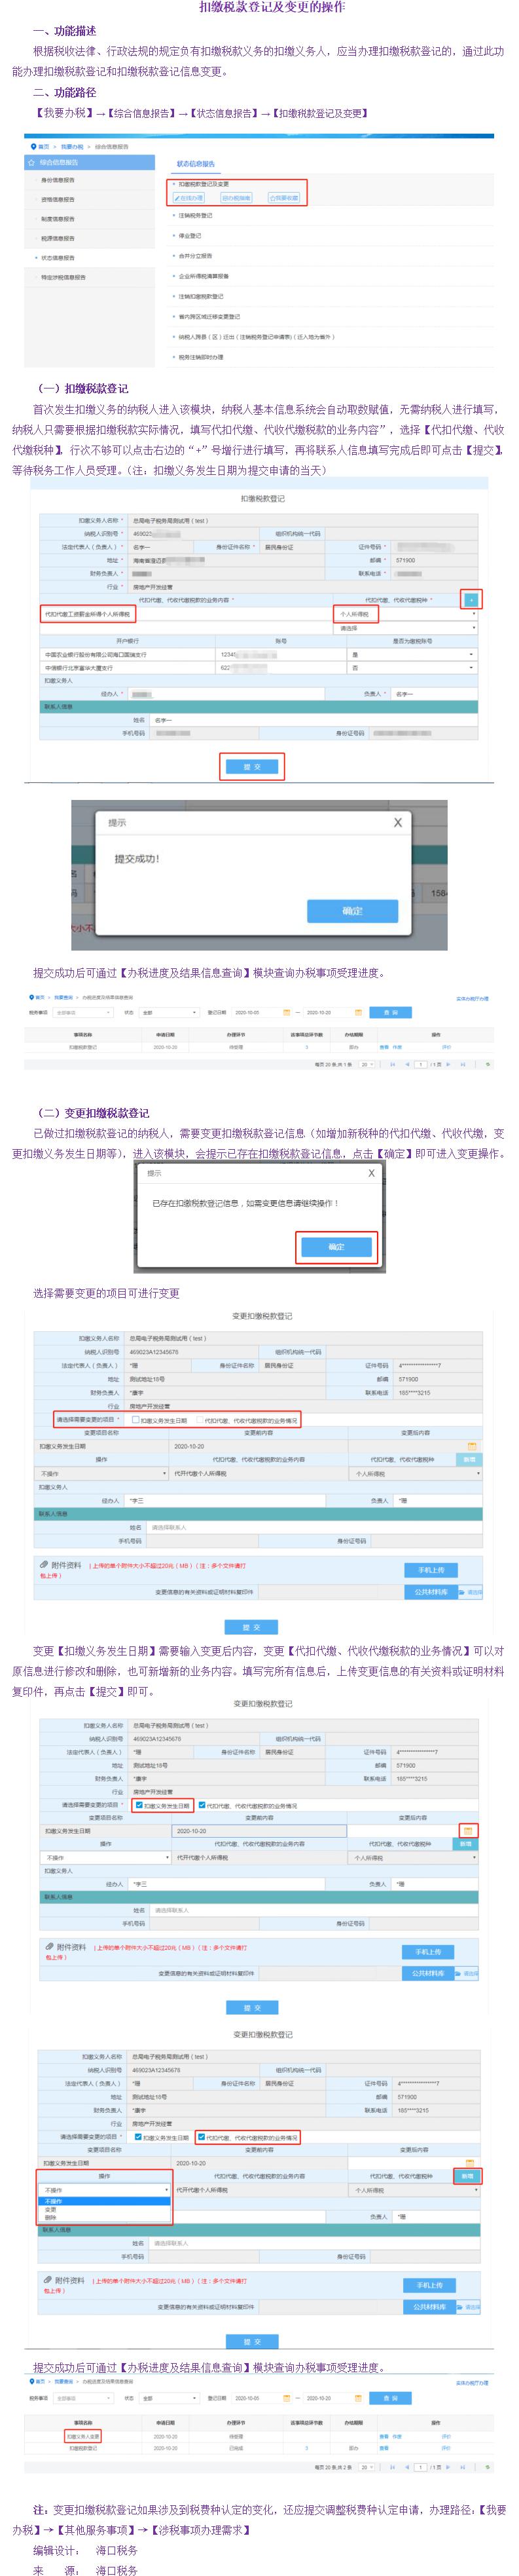This screenshot has height=2576, width=519.
Task: Close the 提交成功 prompt with the X
Action: coord(397,822)
